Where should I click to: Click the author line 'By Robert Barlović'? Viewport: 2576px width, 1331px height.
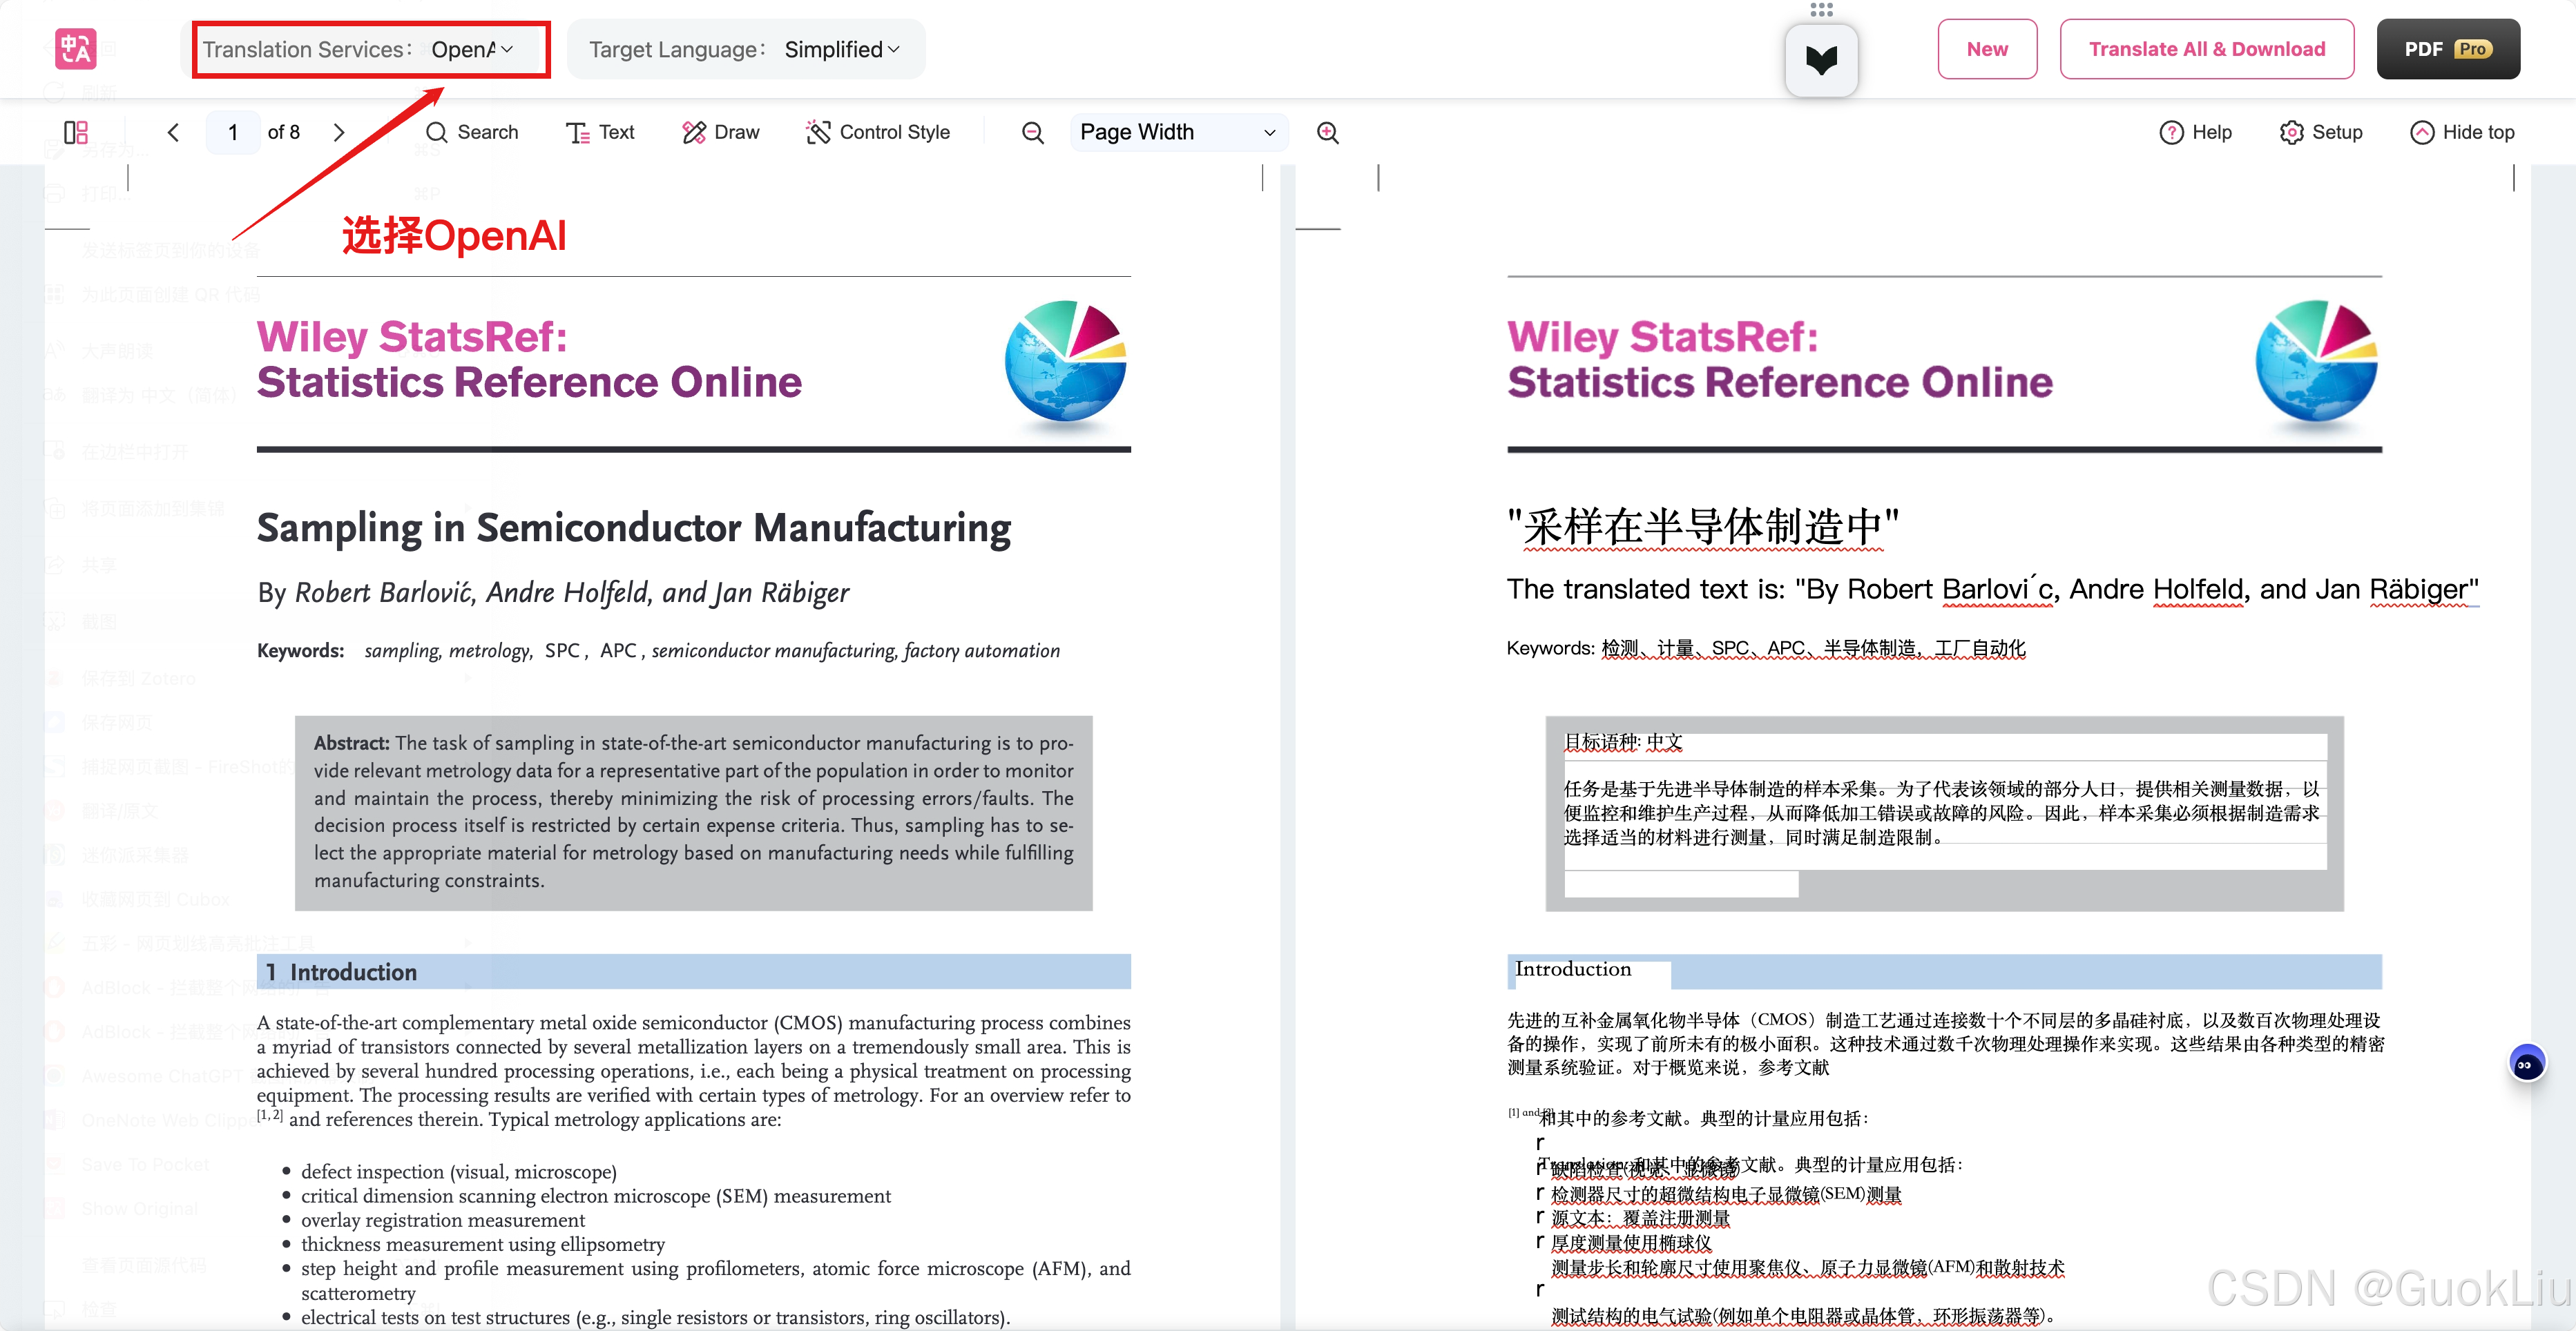(x=553, y=592)
